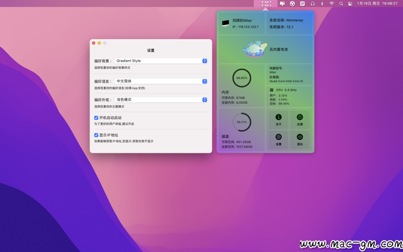Click the 可用空间: 461.29GB text

click(236, 142)
